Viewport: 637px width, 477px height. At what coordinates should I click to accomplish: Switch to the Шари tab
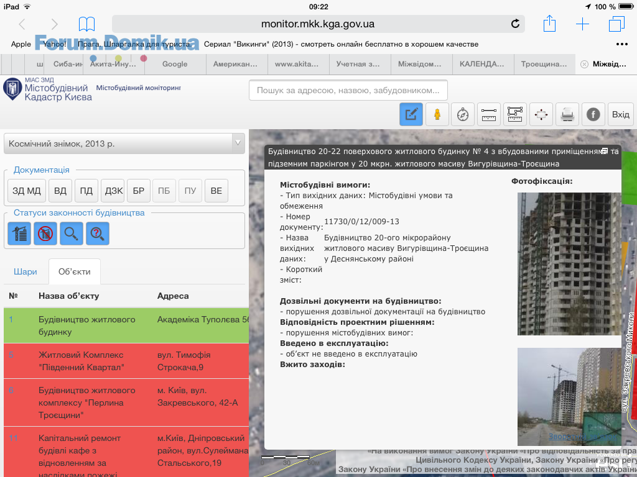click(x=25, y=272)
